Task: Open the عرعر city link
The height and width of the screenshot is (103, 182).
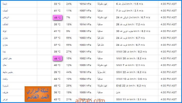Action: 5,99
